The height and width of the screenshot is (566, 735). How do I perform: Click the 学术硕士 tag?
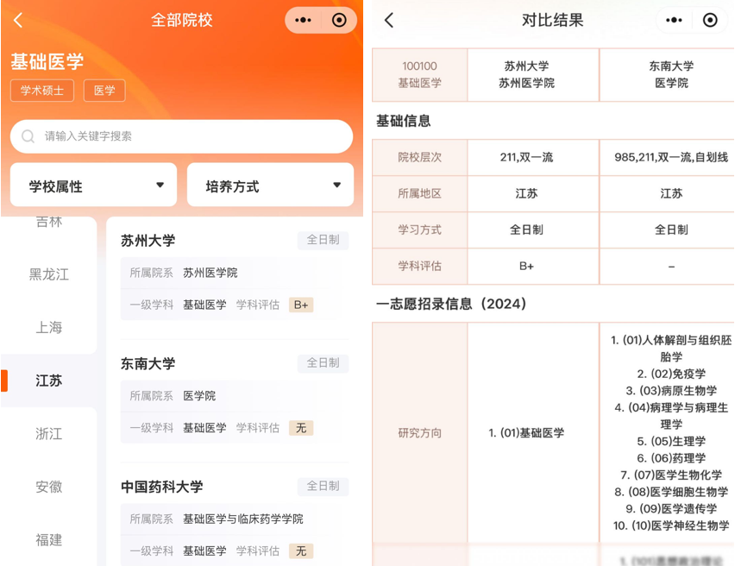42,91
